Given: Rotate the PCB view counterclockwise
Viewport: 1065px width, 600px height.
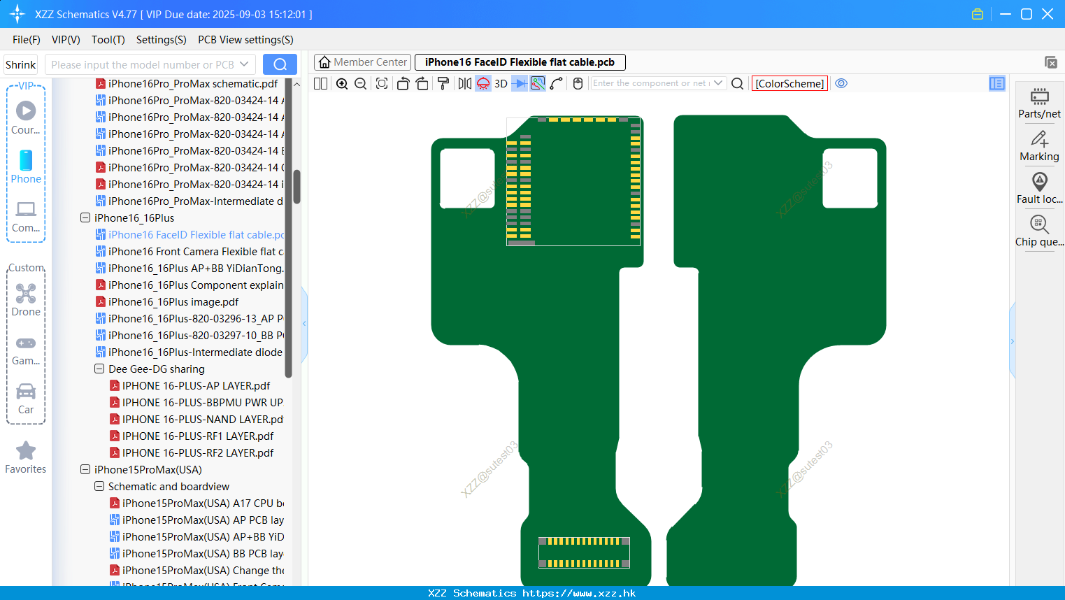Looking at the screenshot, I should coord(403,84).
